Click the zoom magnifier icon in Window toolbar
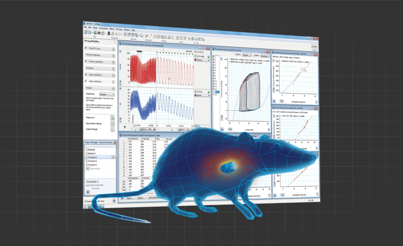Viewport: 403px width, 246px height. (162, 37)
